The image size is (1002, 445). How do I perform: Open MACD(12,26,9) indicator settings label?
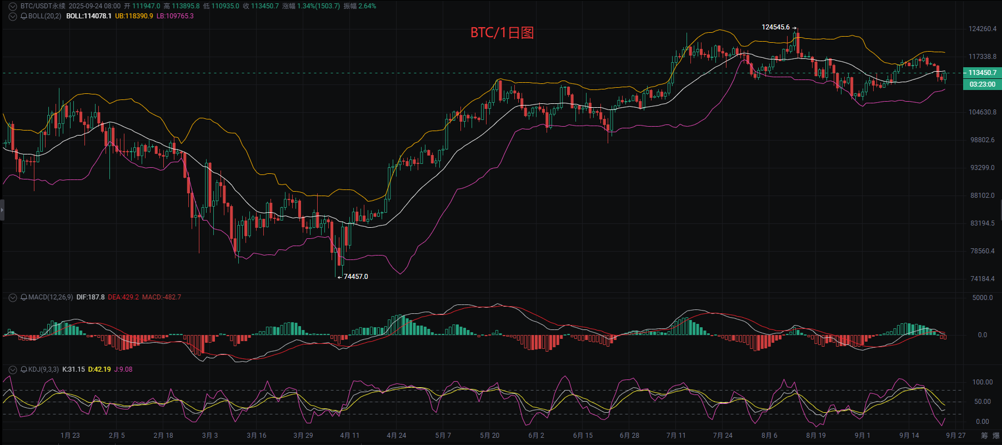pos(51,297)
